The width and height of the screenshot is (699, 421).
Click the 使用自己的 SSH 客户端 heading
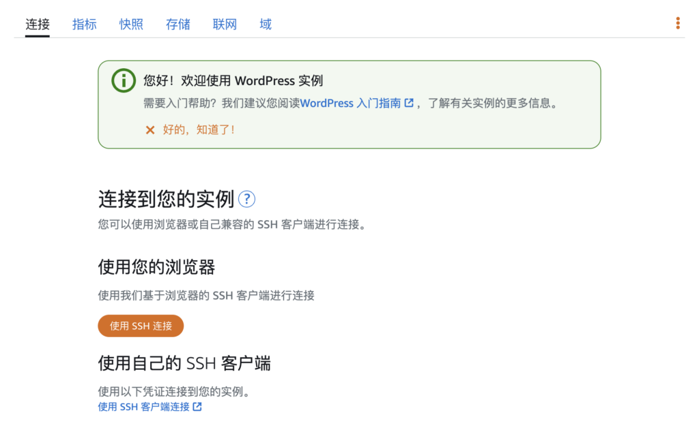click(184, 363)
